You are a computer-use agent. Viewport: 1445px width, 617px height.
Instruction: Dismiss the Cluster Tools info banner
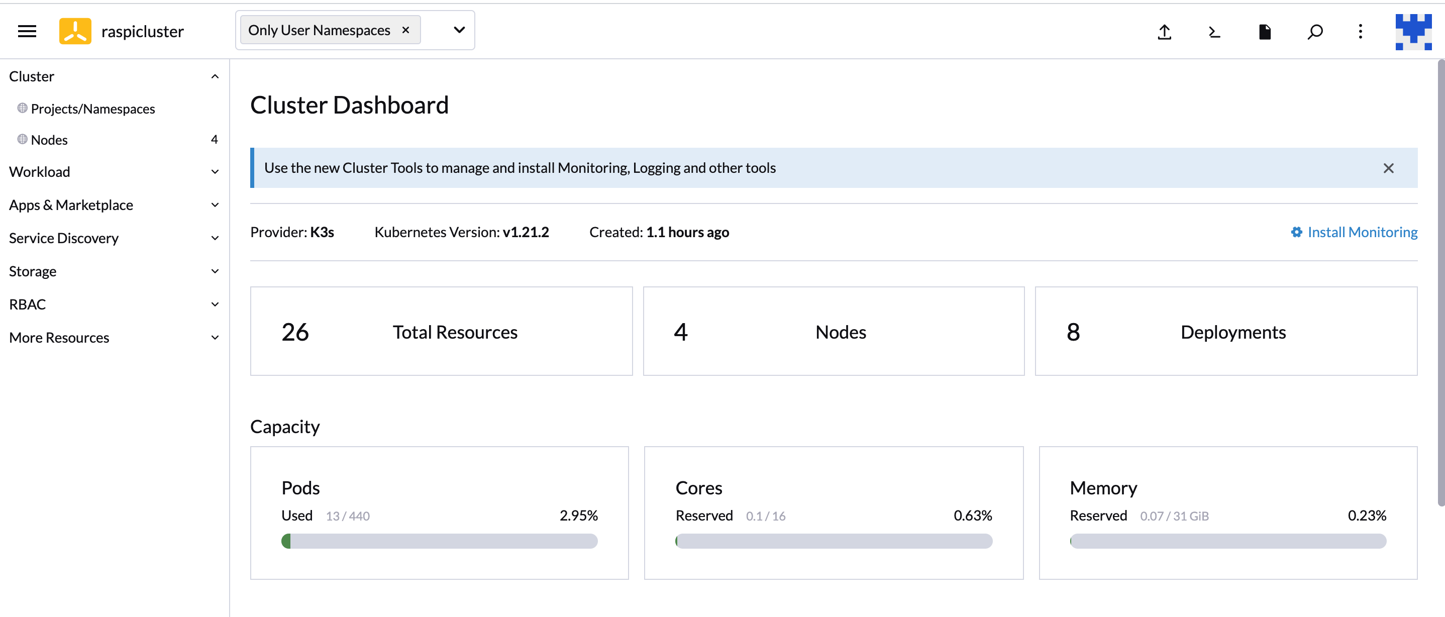[x=1388, y=168]
